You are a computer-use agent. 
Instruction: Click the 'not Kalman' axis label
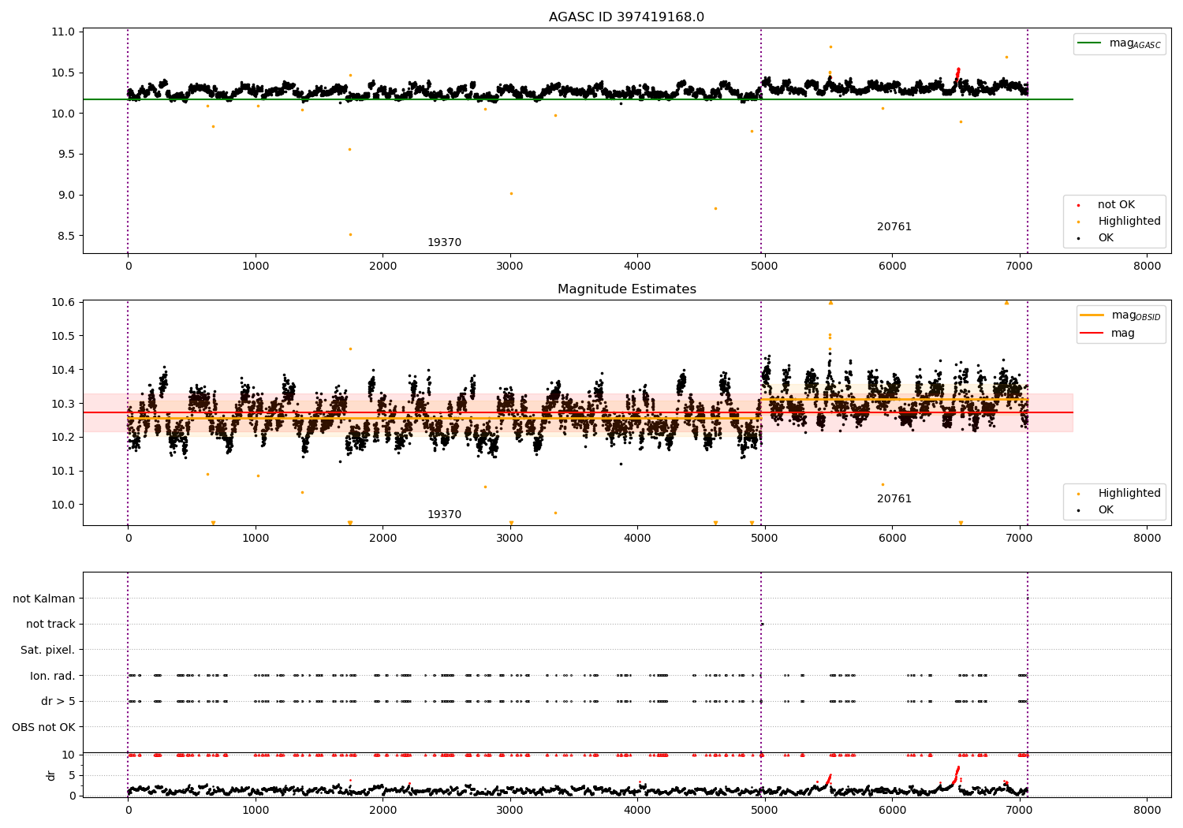pyautogui.click(x=44, y=599)
